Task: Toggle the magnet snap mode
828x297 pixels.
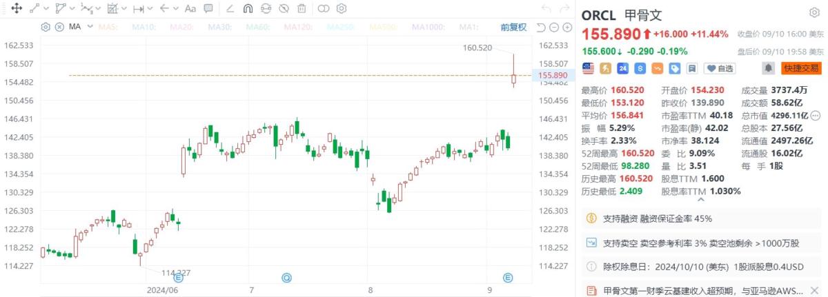Action: point(248,8)
